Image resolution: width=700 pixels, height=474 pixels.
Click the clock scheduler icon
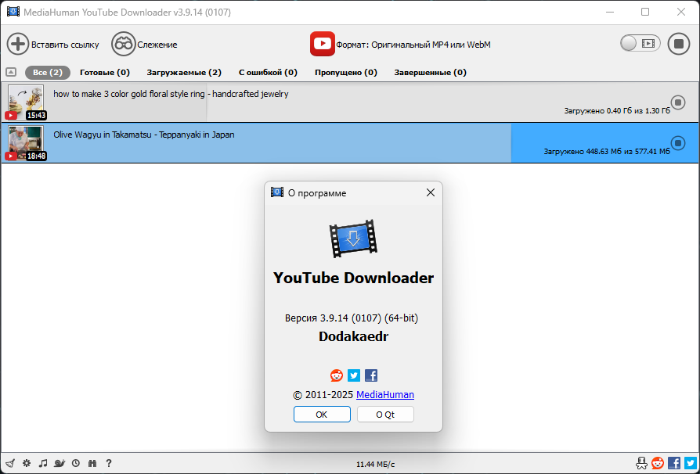[76, 463]
